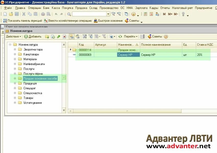Screen dimensions: 217x153
Task: Select the Спецоснастка folder
Action: [33, 93]
